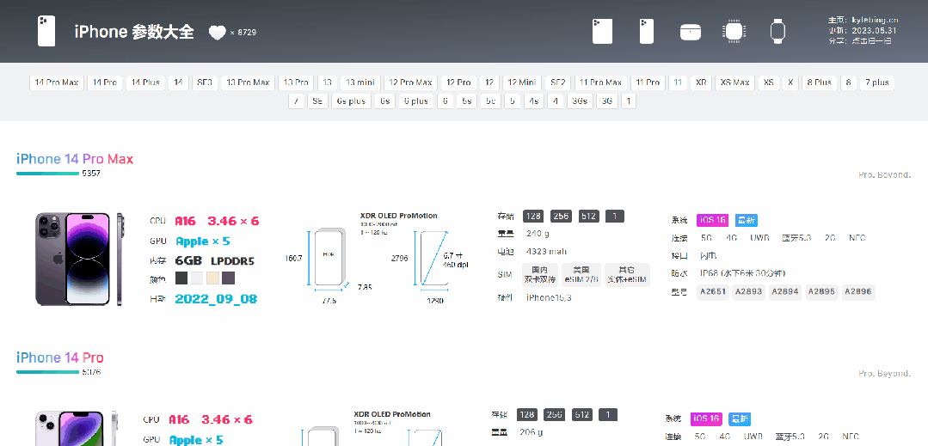Screen dimensions: 928x446
Task: Click the 128 storage chip of 14 Pro Max
Action: click(x=532, y=216)
